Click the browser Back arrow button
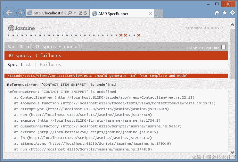238x162 pixels. [x=9, y=12]
